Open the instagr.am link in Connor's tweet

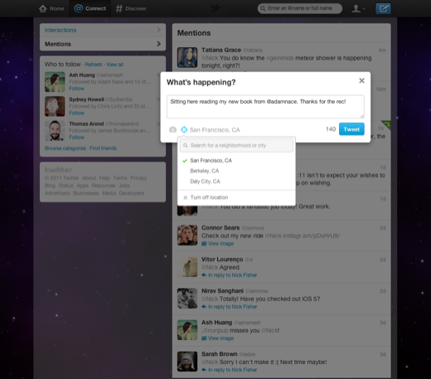312,236
